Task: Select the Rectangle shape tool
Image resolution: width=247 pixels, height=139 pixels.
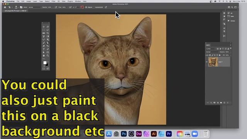Action: pos(48,53)
